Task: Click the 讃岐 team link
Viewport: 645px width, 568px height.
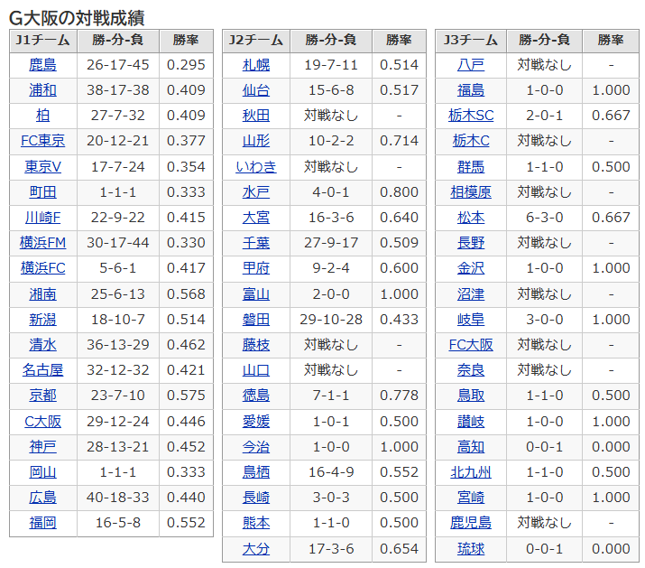Action: tap(471, 422)
